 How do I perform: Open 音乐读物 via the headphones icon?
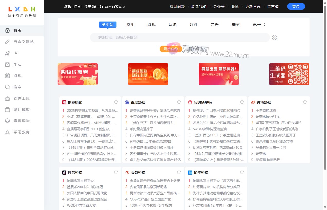7,121
